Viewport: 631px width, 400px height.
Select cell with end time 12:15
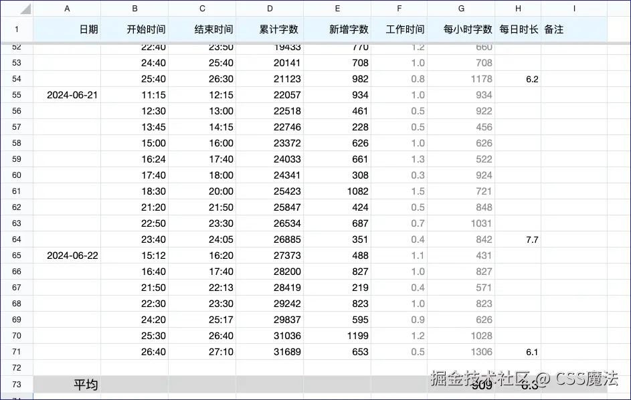coord(202,95)
